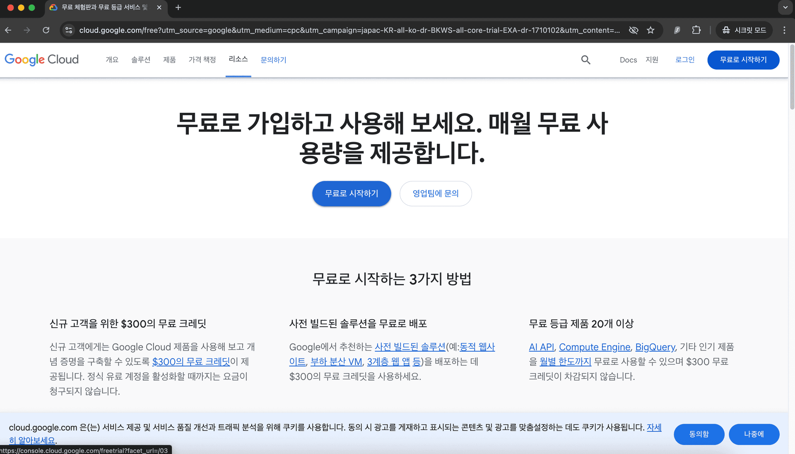Screen dimensions: 795x454
Task: Click the 로그인 link
Action: pos(685,60)
